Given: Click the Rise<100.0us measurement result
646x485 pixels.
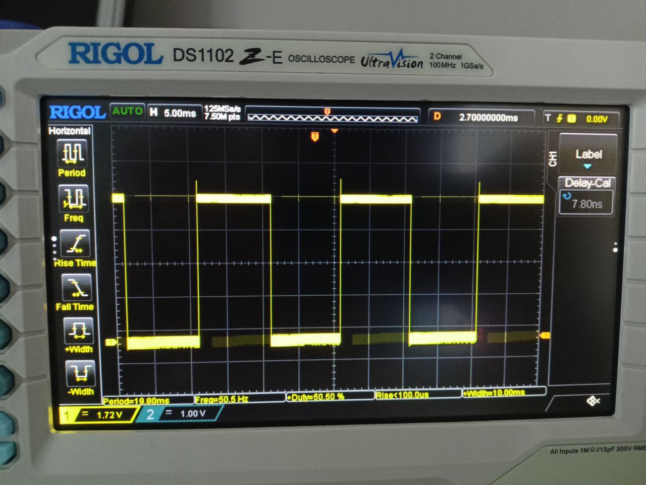Looking at the screenshot, I should pos(402,395).
